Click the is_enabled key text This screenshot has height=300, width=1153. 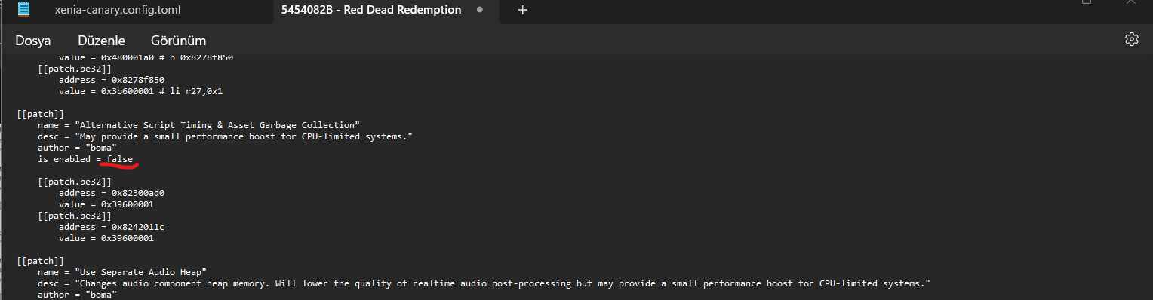pos(64,159)
